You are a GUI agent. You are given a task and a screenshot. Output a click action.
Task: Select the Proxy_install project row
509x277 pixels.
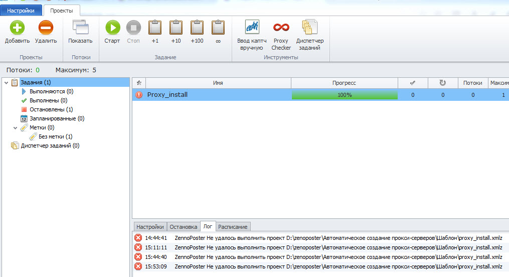coord(320,95)
